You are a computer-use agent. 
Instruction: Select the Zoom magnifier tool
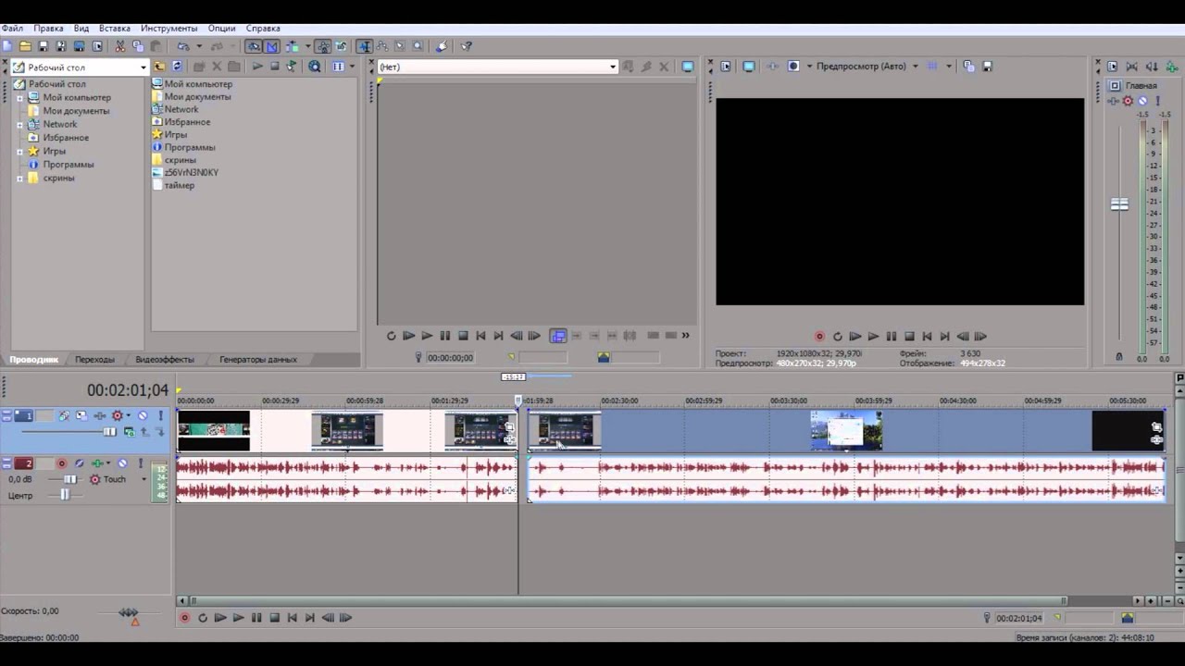pos(418,46)
